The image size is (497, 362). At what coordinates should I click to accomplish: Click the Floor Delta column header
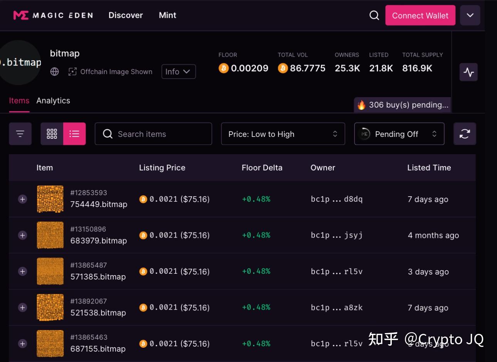262,168
